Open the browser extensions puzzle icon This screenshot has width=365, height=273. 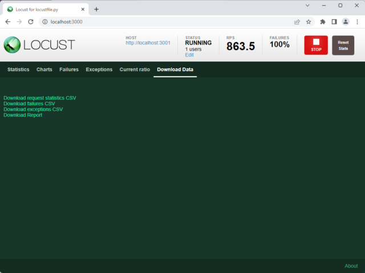point(323,22)
